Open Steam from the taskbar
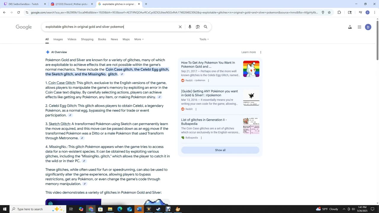This screenshot has width=379, height=213. tap(158, 209)
